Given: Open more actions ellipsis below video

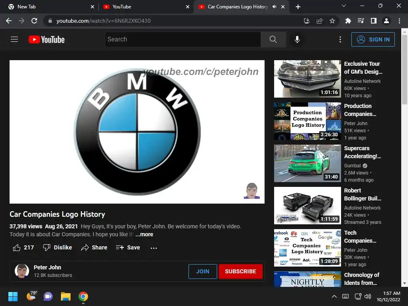Looking at the screenshot, I should tap(154, 248).
